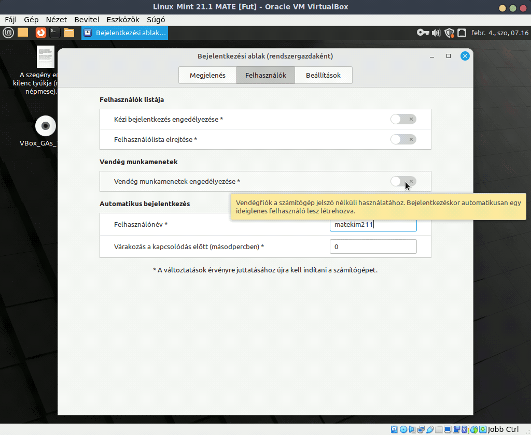Open the clock showing febr. 4., szo, 07.16

(499, 33)
